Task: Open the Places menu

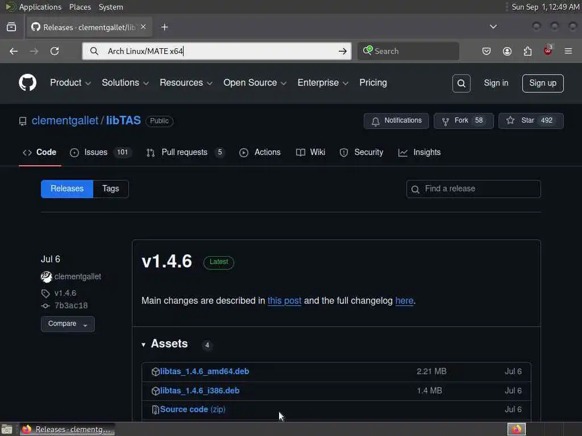Action: (x=80, y=7)
